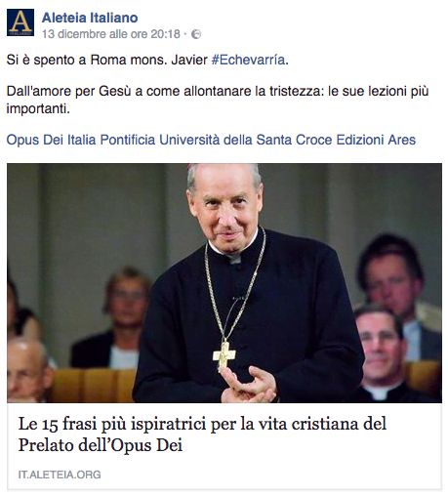
Task: Open the Edizioni Ares page link
Action: point(376,140)
